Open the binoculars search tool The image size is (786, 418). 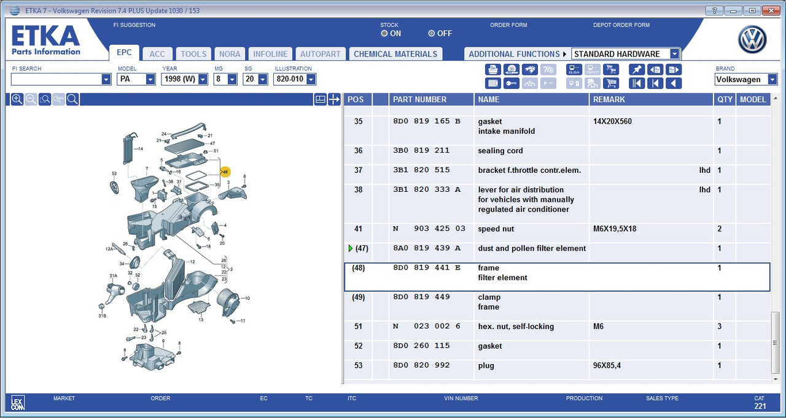click(x=530, y=69)
